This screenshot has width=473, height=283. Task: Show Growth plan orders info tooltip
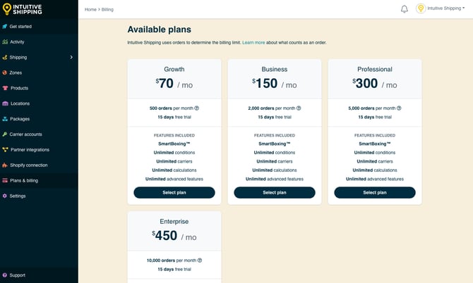coord(197,108)
